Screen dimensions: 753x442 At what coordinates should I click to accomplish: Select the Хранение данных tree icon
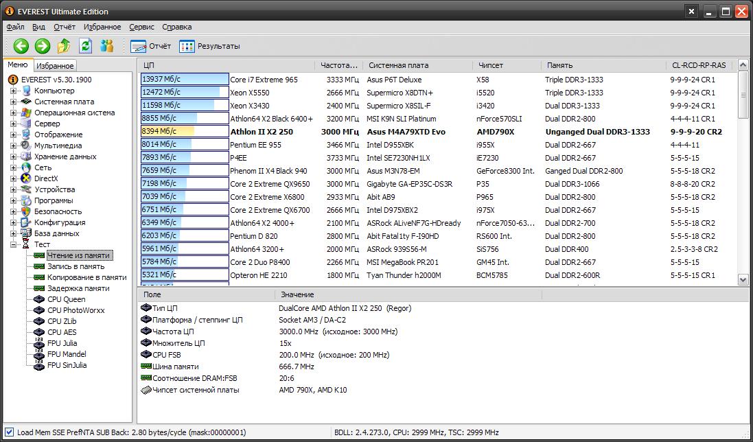click(x=26, y=156)
